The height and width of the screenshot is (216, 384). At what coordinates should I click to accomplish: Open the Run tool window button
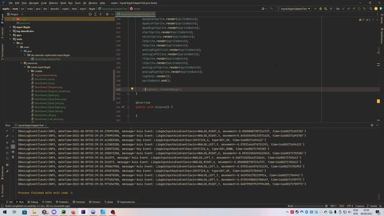20,202
